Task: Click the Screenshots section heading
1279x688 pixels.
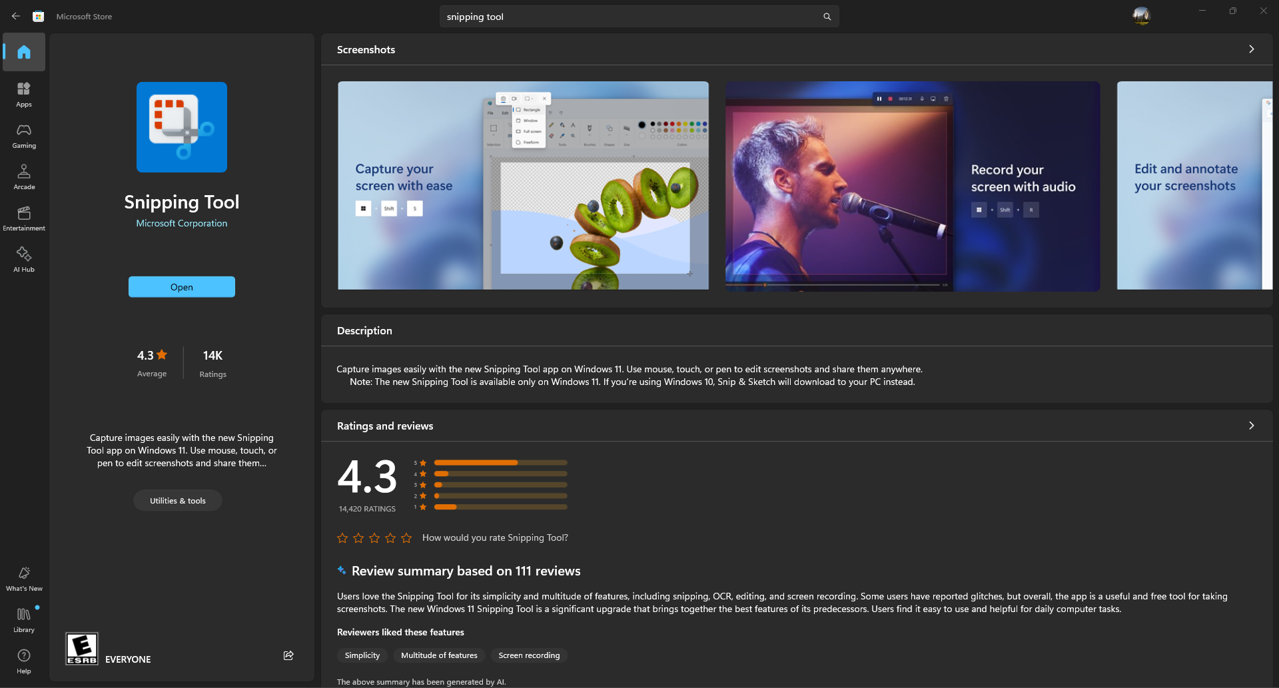Action: [x=366, y=49]
